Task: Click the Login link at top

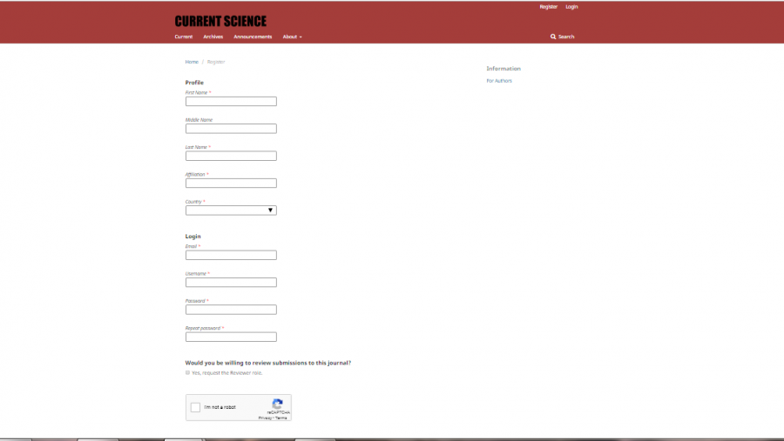Action: pyautogui.click(x=571, y=7)
